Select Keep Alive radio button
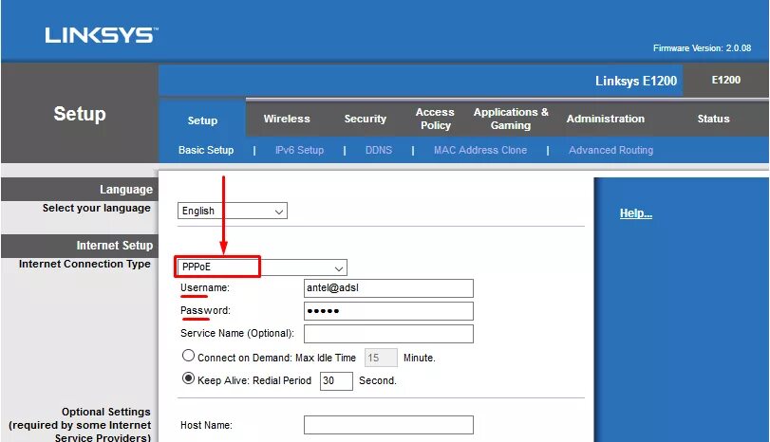This screenshot has width=770, height=442. (x=188, y=378)
